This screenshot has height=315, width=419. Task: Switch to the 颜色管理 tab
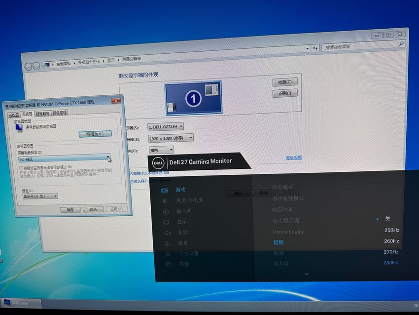point(59,113)
